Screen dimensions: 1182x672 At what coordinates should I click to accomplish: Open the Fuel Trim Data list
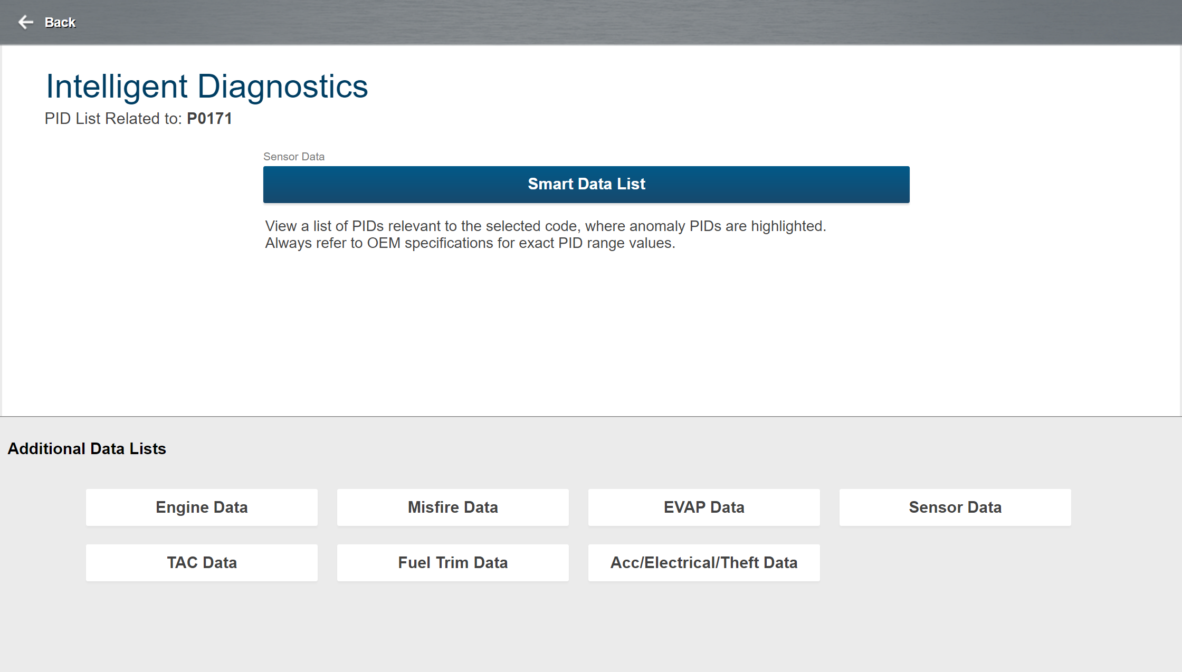[453, 563]
